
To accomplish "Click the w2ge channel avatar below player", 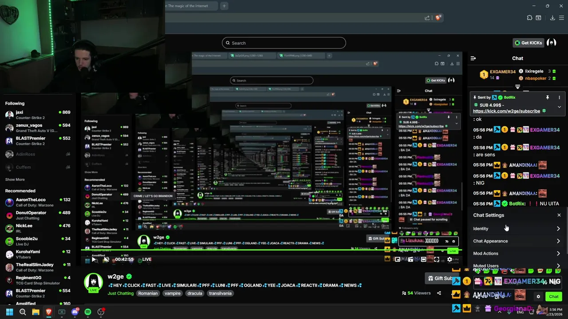I will point(94,283).
